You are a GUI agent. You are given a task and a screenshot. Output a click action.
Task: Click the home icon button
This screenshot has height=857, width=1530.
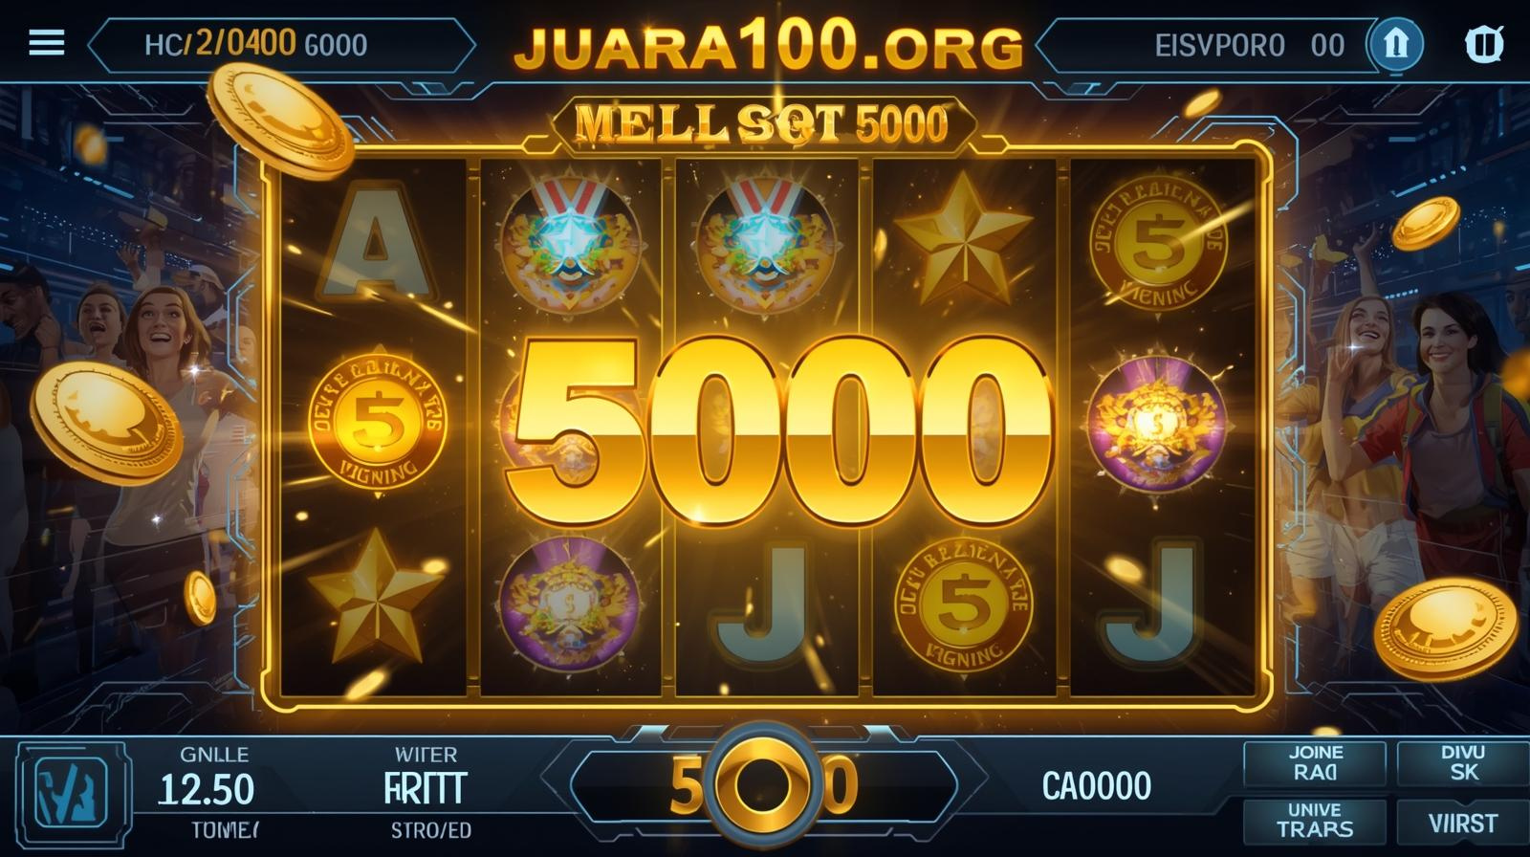pyautogui.click(x=1395, y=44)
